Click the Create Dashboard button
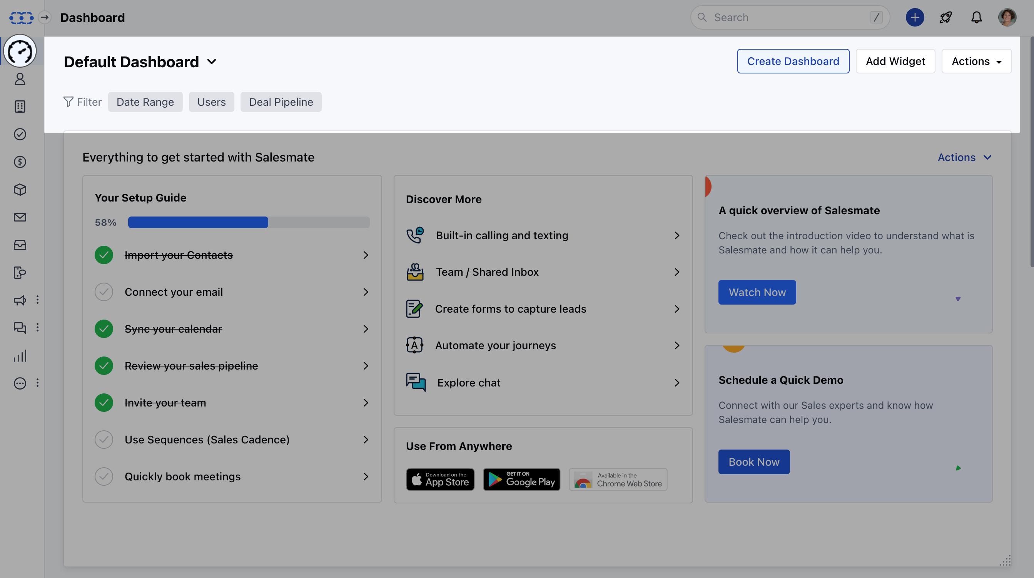 (793, 61)
